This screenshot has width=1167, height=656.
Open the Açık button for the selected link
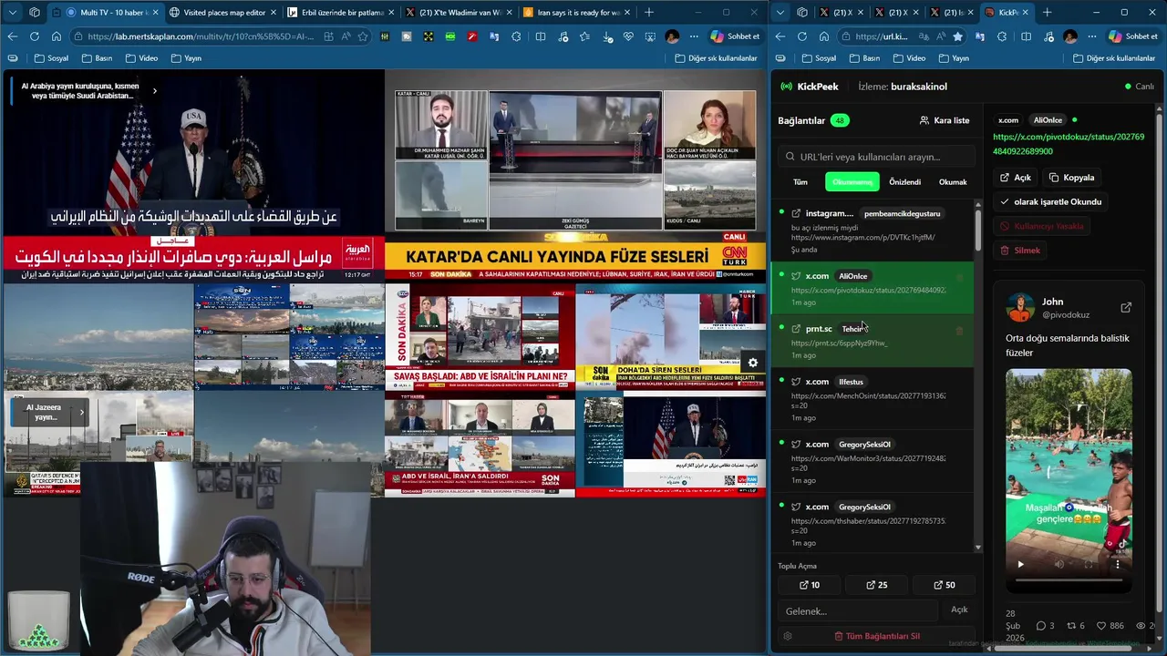[x=1015, y=178]
